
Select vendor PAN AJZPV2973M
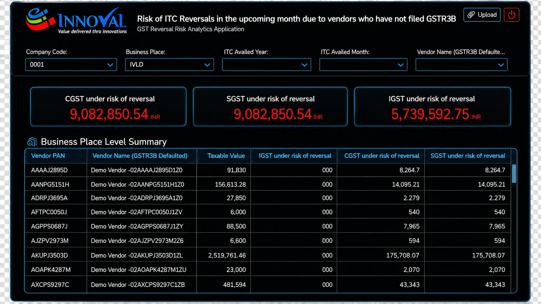pos(50,241)
